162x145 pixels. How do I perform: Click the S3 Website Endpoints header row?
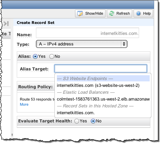103,78
